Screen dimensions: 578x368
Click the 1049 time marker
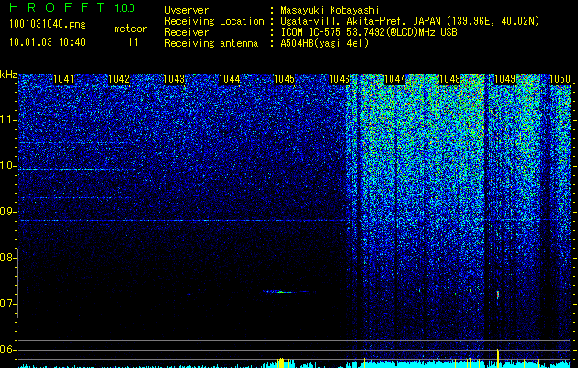pyautogui.click(x=504, y=79)
